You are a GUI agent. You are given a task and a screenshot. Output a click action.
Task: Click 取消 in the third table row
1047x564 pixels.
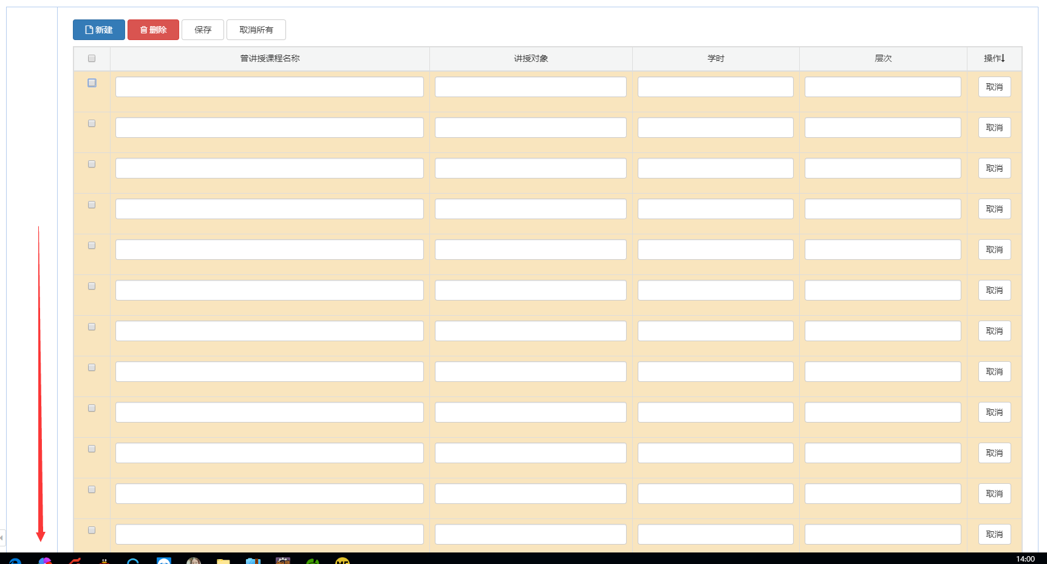pos(994,168)
